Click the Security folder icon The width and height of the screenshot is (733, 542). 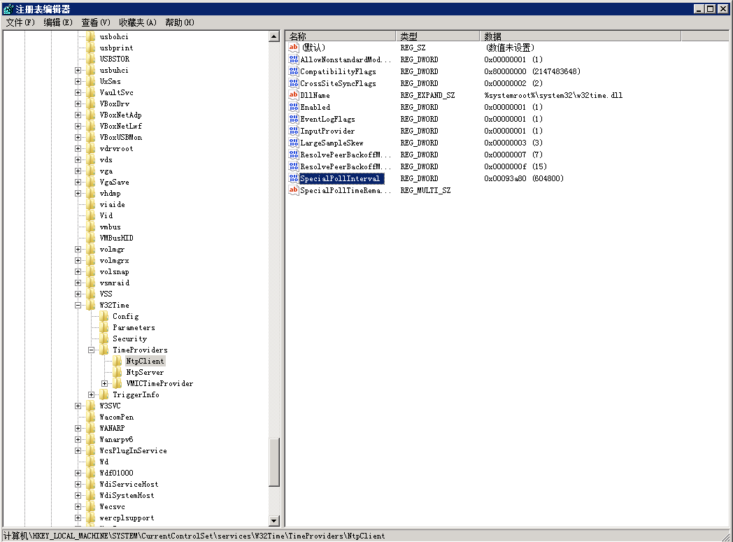point(104,338)
